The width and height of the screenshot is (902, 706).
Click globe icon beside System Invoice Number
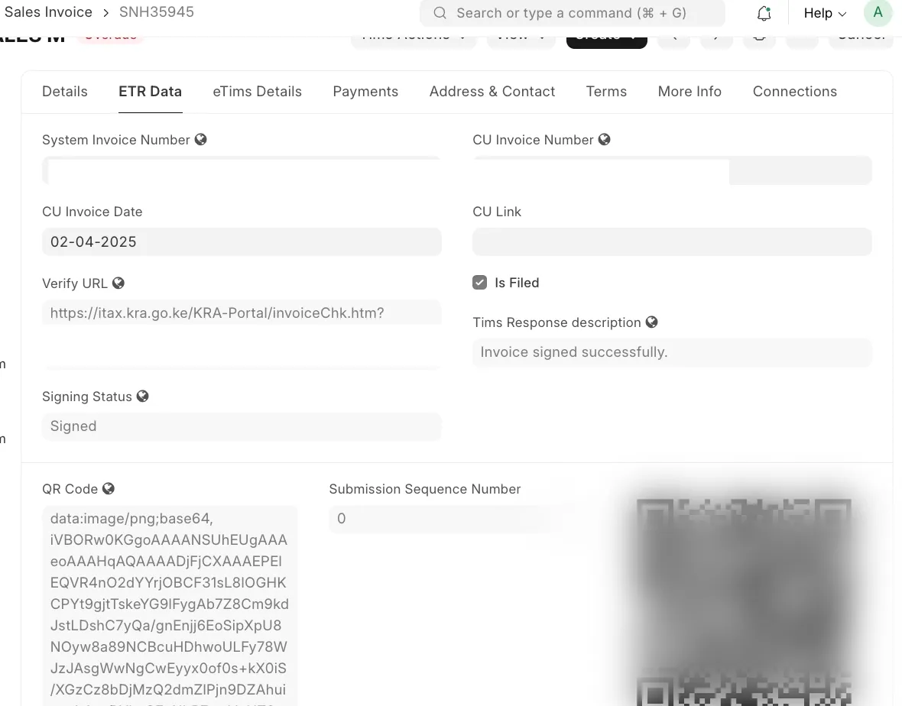point(201,140)
